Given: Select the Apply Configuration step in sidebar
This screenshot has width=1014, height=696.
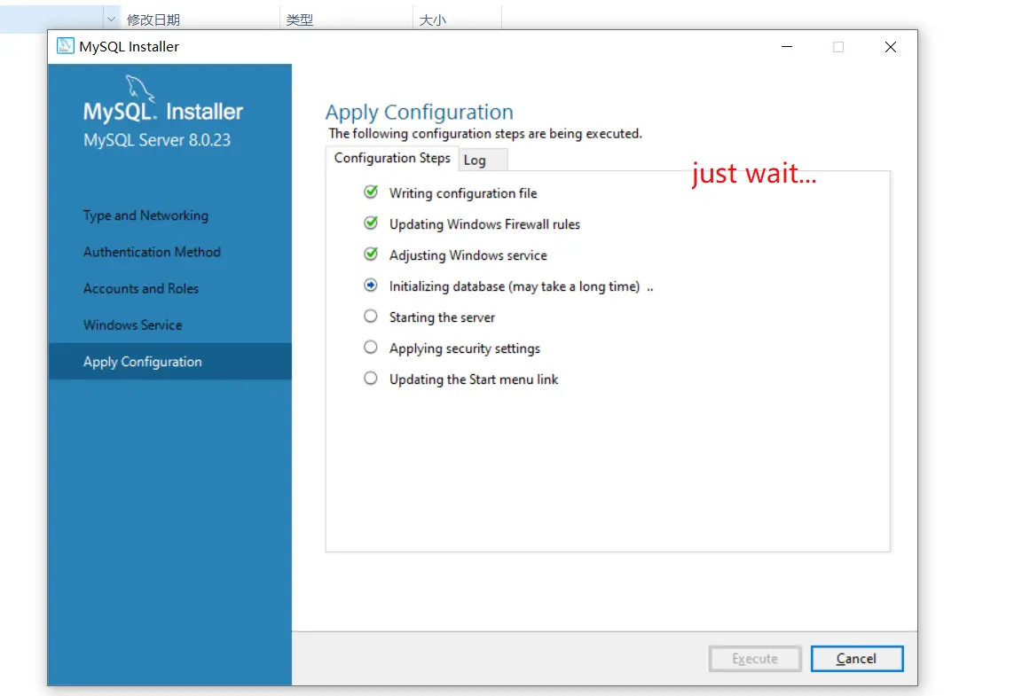Looking at the screenshot, I should coord(169,361).
